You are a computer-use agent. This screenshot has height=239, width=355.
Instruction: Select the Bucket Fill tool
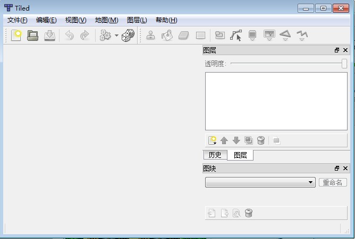click(167, 36)
